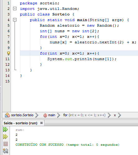Click the red method icon beside main
The width and height of the screenshot is (138, 155).
tap(45, 115)
